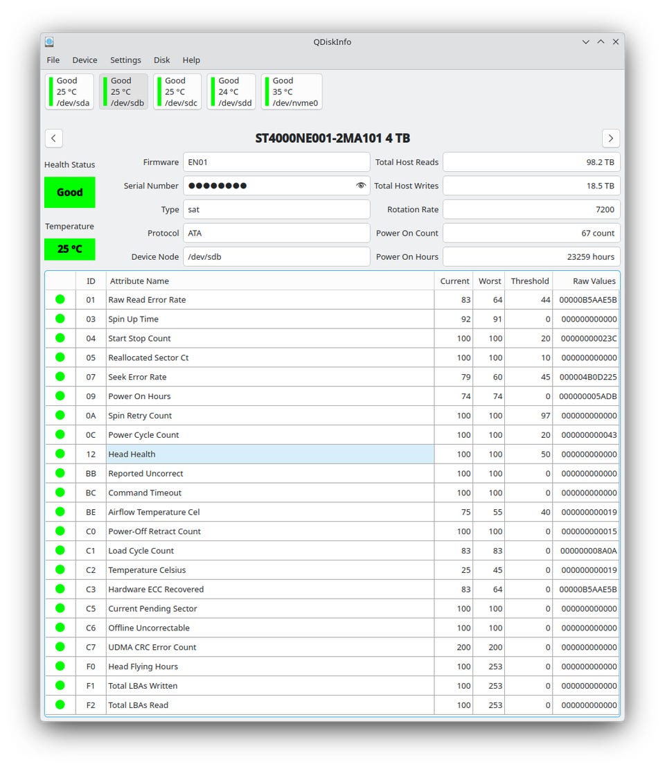Click the Current column header
665x769 pixels.
click(x=454, y=281)
